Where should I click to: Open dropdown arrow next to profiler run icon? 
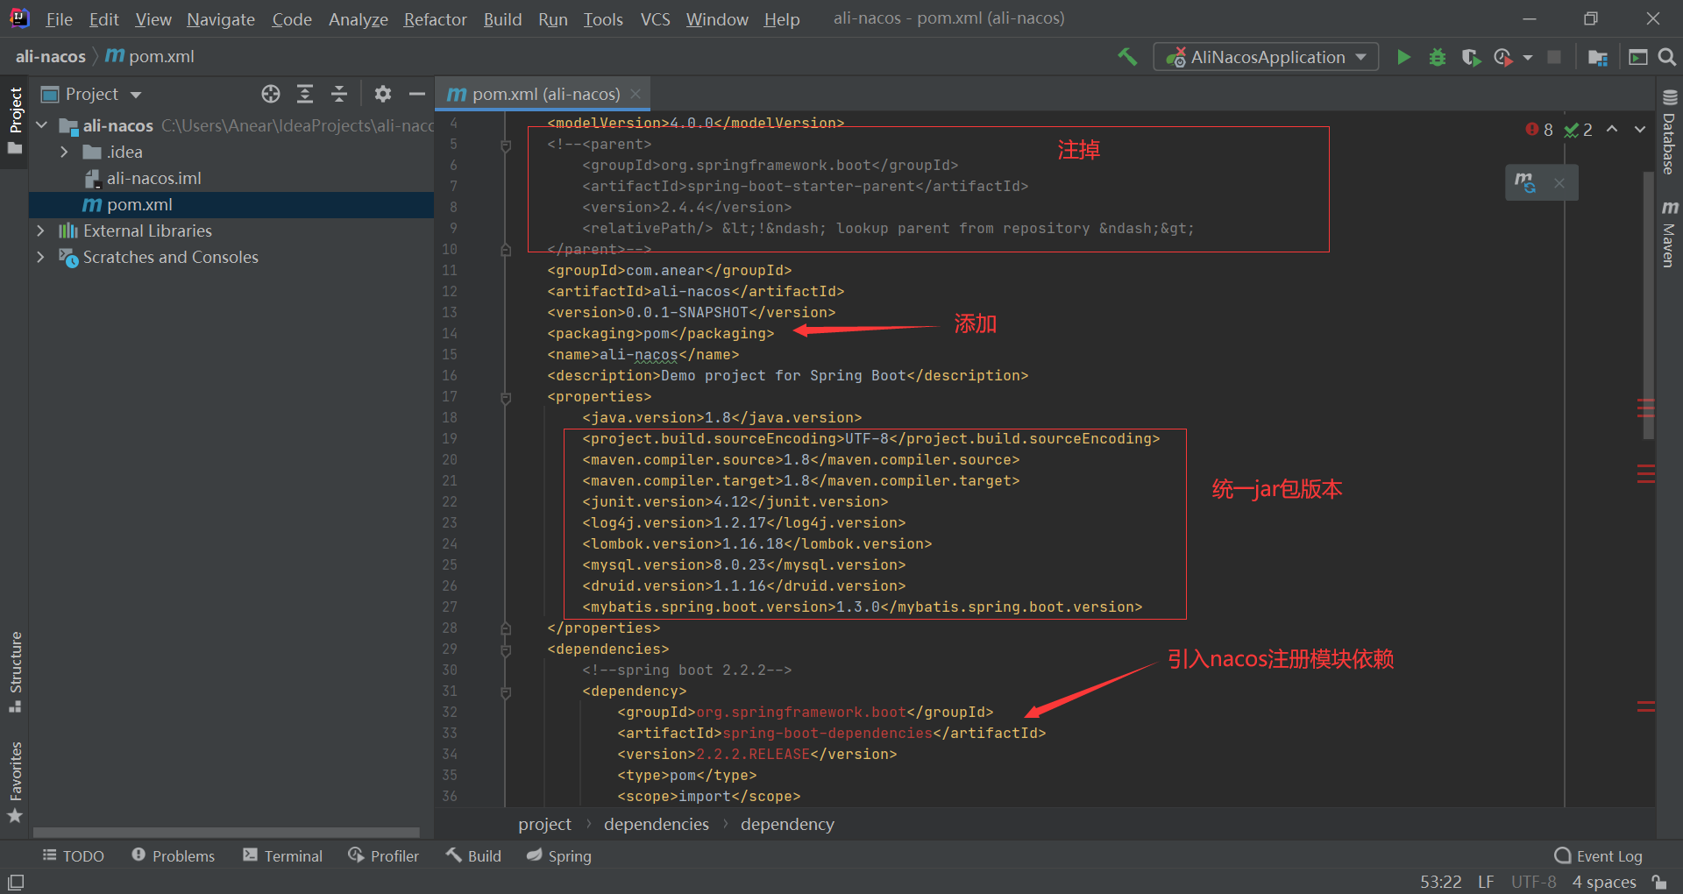tap(1528, 58)
